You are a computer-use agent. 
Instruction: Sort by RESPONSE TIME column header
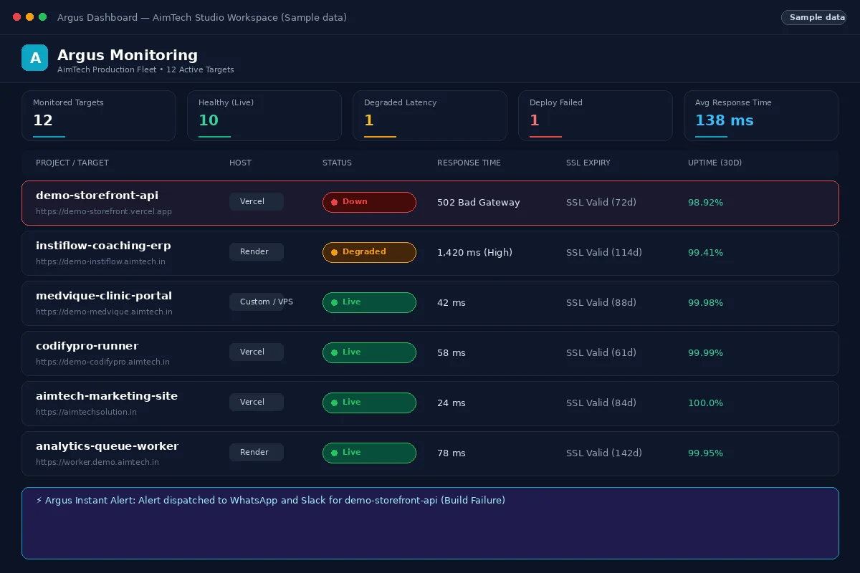click(469, 163)
